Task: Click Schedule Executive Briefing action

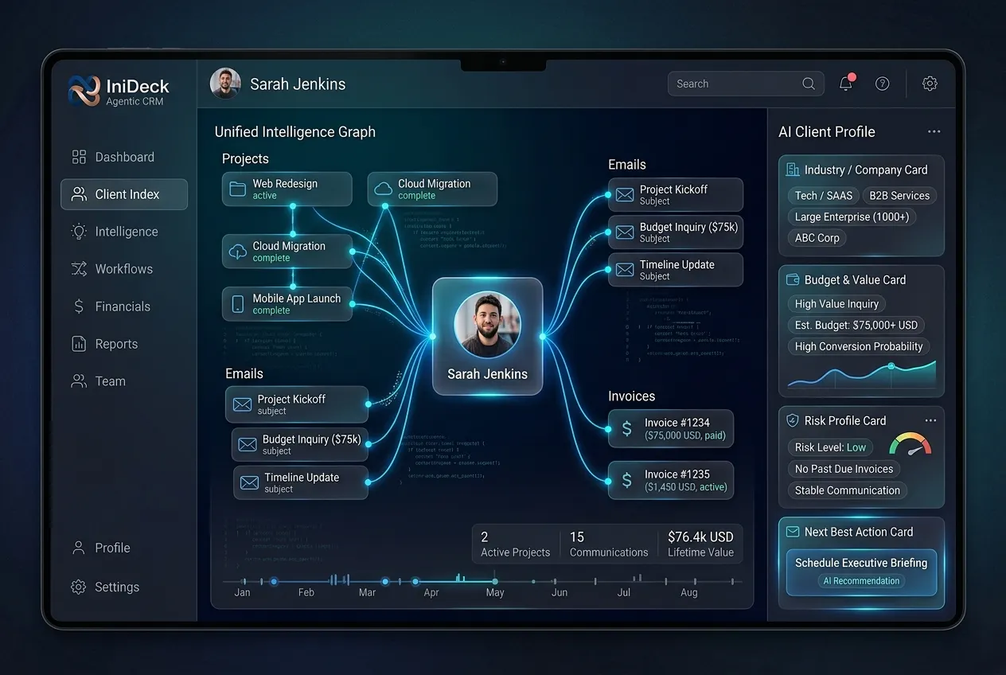Action: click(861, 572)
